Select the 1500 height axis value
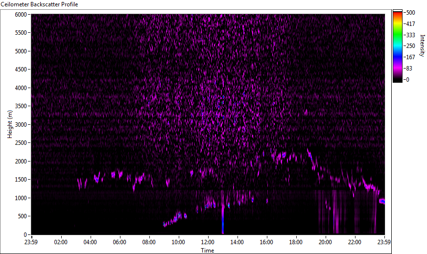This screenshot has height=254, width=427. pyautogui.click(x=21, y=180)
